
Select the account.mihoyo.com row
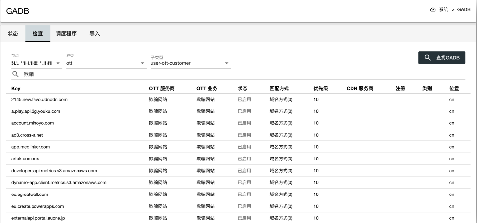point(33,123)
